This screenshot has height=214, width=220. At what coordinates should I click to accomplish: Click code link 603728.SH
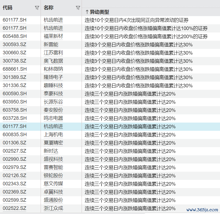[14, 118]
